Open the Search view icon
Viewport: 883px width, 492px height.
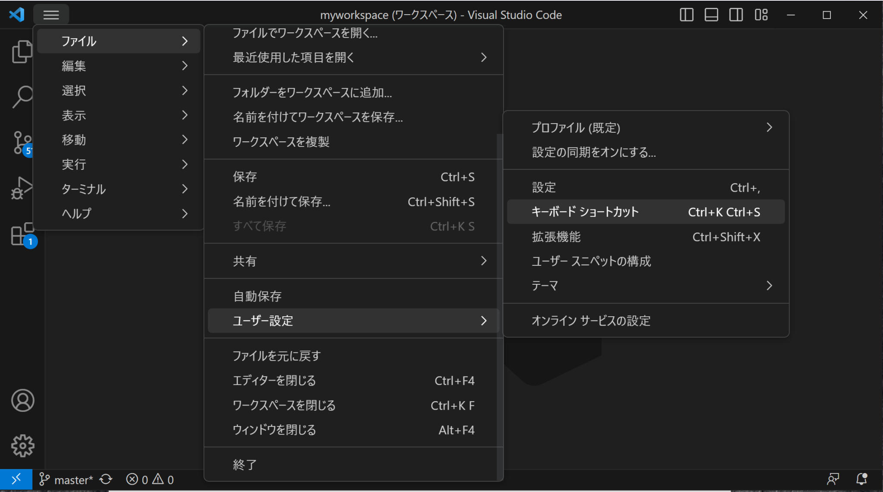[x=22, y=97]
